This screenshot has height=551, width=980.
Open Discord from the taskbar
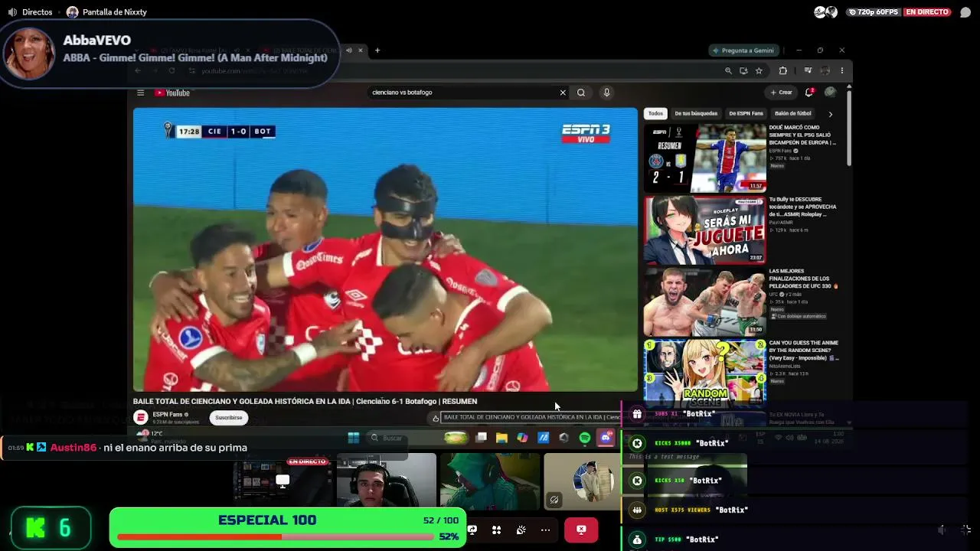[606, 438]
